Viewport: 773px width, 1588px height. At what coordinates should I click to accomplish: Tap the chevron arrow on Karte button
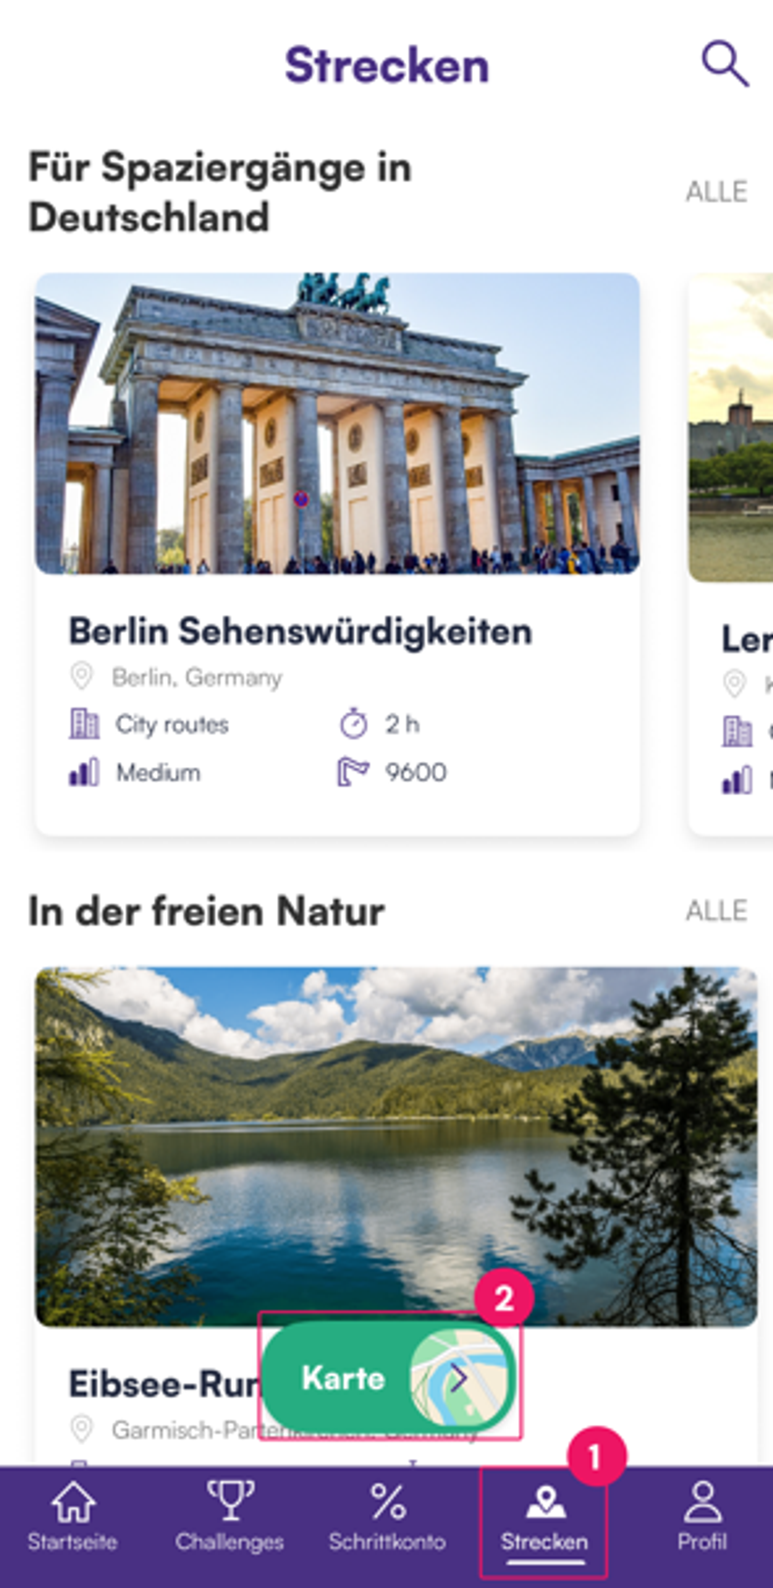pyautogui.click(x=458, y=1378)
